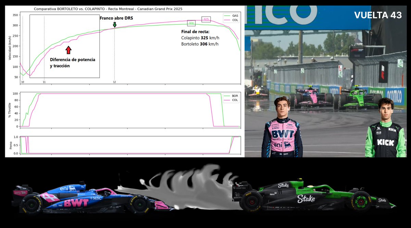The width and height of the screenshot is (411, 228).
Task: Click the large 'Stake' logo on Sauber sidepod
Action: pos(306,199)
